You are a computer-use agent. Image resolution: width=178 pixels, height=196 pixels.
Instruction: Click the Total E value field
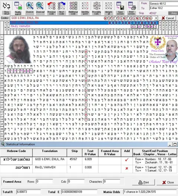pyautogui.click(x=79, y=192)
